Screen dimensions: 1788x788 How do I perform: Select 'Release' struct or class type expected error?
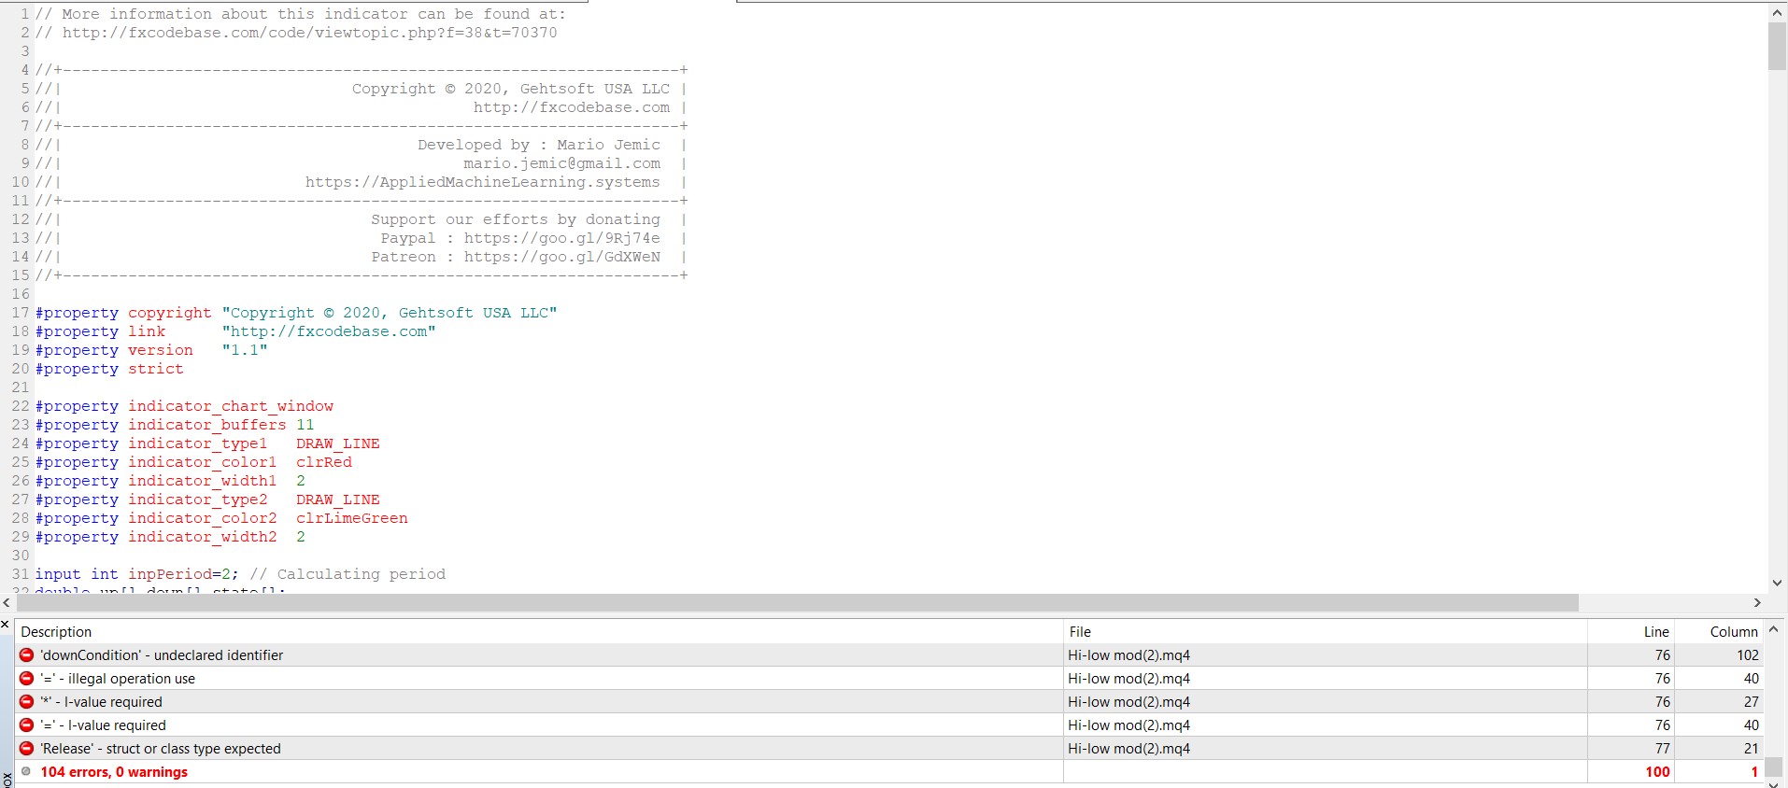pyautogui.click(x=889, y=749)
